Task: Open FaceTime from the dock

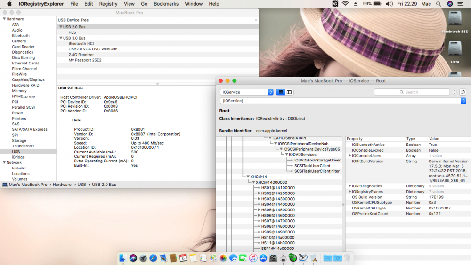Action: point(243,258)
